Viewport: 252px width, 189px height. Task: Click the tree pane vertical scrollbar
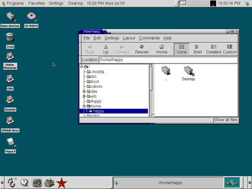(151, 90)
